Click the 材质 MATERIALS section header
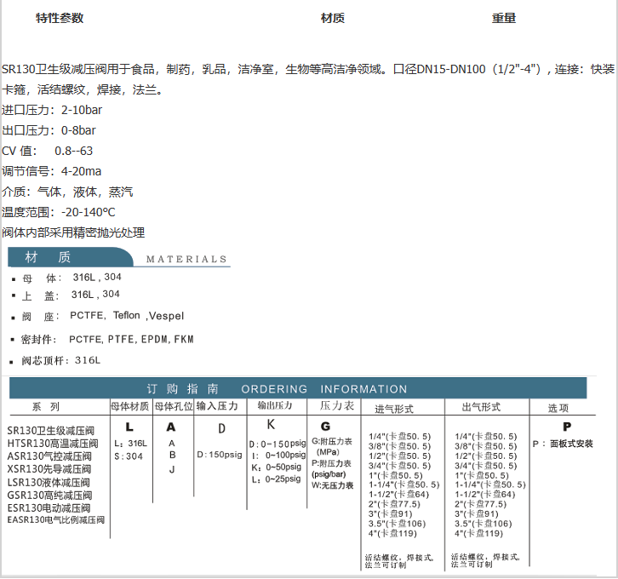618x579 pixels. click(119, 257)
